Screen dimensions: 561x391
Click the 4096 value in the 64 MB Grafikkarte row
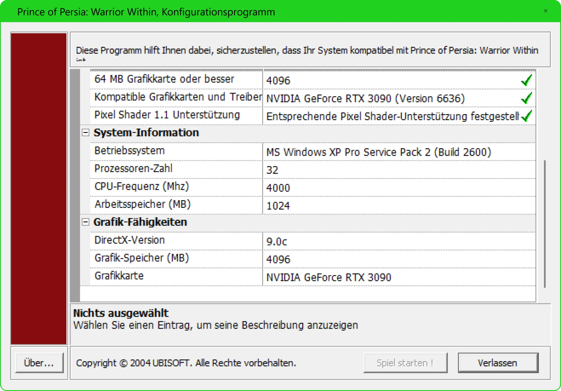point(278,81)
